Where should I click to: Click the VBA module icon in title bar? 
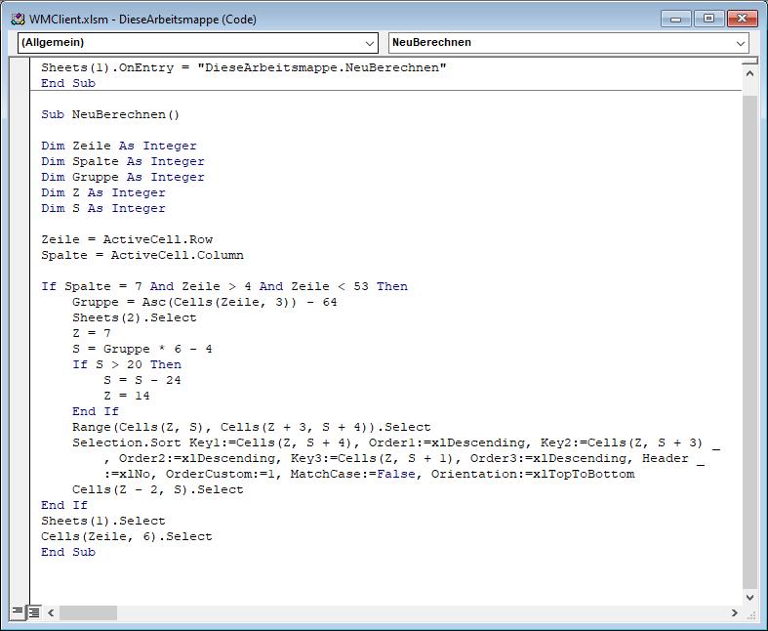(x=18, y=20)
